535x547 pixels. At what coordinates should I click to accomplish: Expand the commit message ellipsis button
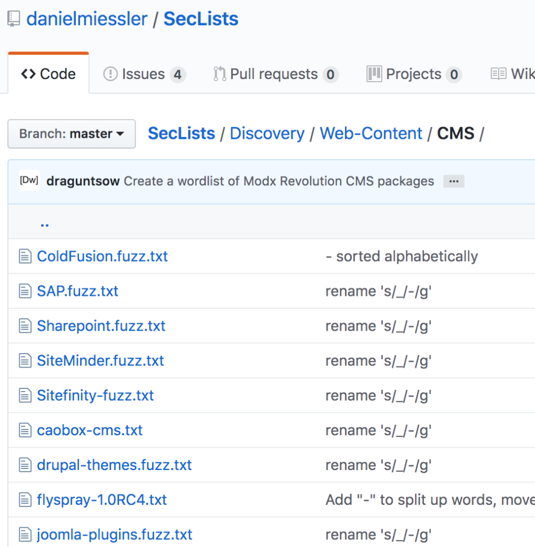point(454,182)
